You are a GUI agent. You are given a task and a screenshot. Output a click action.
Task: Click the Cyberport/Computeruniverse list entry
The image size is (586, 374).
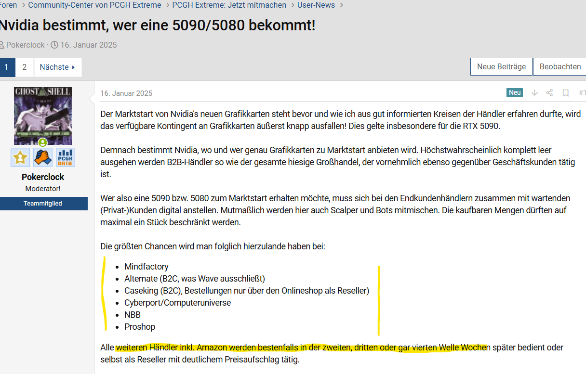[x=178, y=303]
